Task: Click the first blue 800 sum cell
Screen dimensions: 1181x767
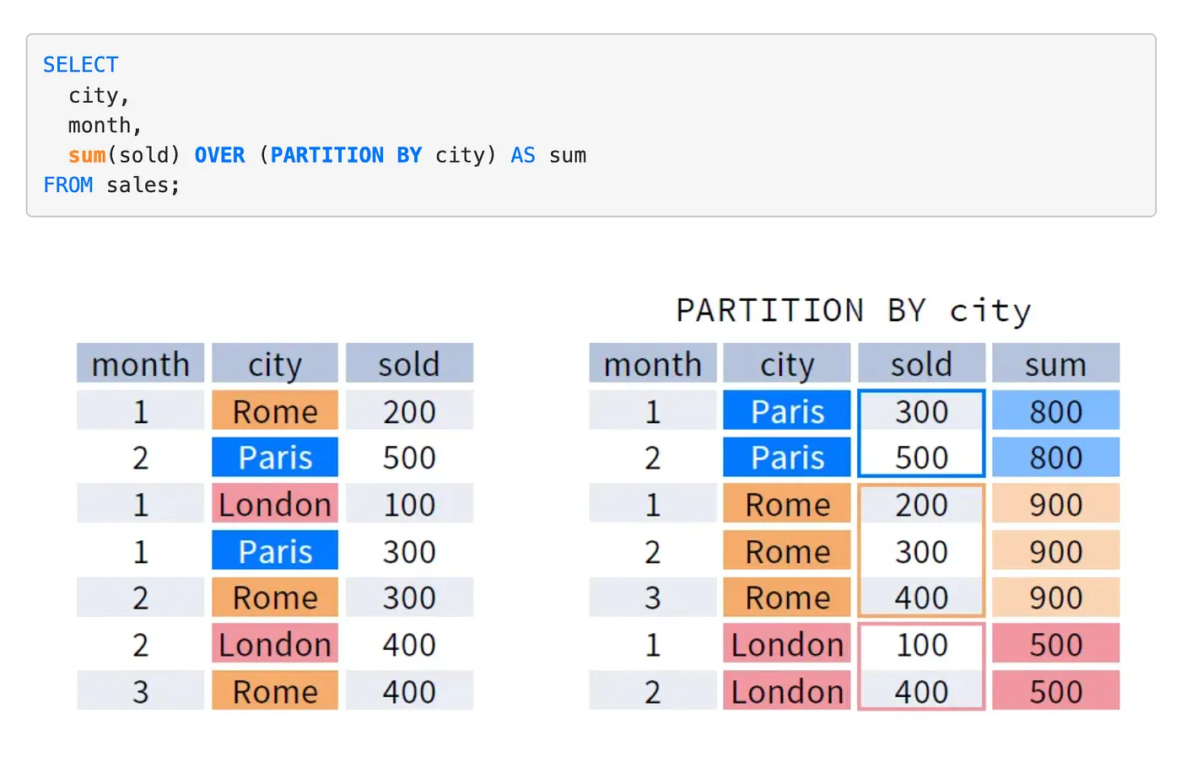Action: (1054, 411)
